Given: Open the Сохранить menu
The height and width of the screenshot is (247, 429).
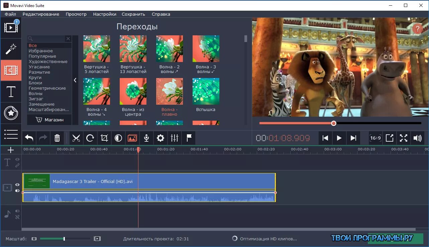Looking at the screenshot, I should 133,14.
